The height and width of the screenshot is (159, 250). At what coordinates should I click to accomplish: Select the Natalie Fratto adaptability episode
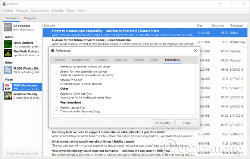[x=145, y=33]
